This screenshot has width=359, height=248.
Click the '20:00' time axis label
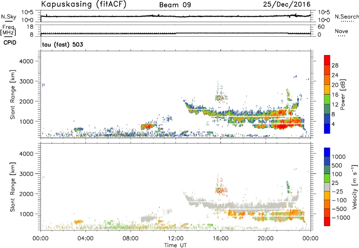tap(265, 239)
